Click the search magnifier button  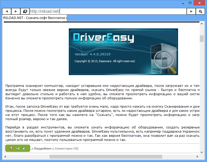click(x=200, y=11)
